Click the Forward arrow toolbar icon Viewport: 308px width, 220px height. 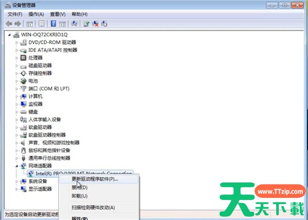pyautogui.click(x=17, y=24)
